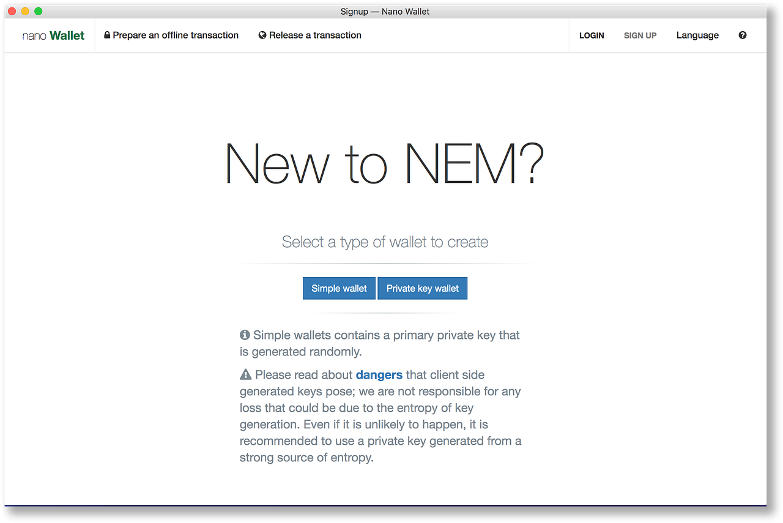The image size is (783, 523).
Task: Create a Private key wallet
Action: [x=422, y=288]
